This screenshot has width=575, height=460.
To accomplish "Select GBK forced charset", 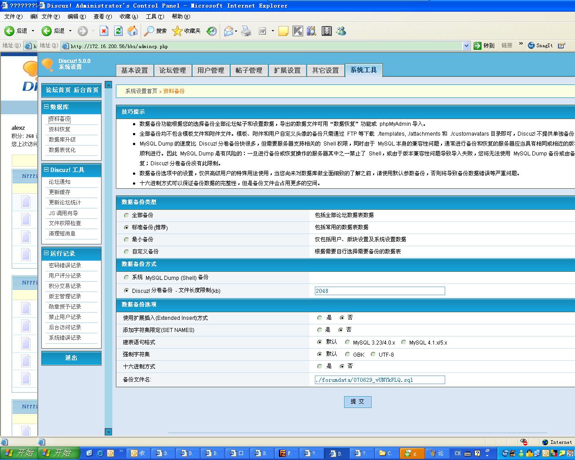I will pyautogui.click(x=347, y=354).
